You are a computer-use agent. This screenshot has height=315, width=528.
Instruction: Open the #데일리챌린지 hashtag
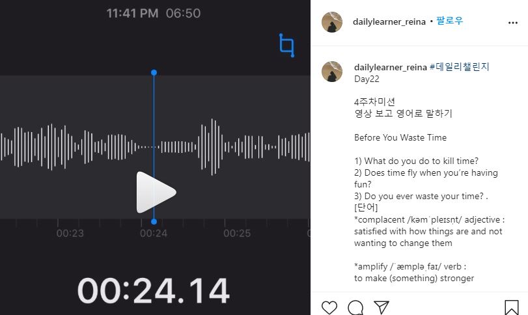click(459, 66)
